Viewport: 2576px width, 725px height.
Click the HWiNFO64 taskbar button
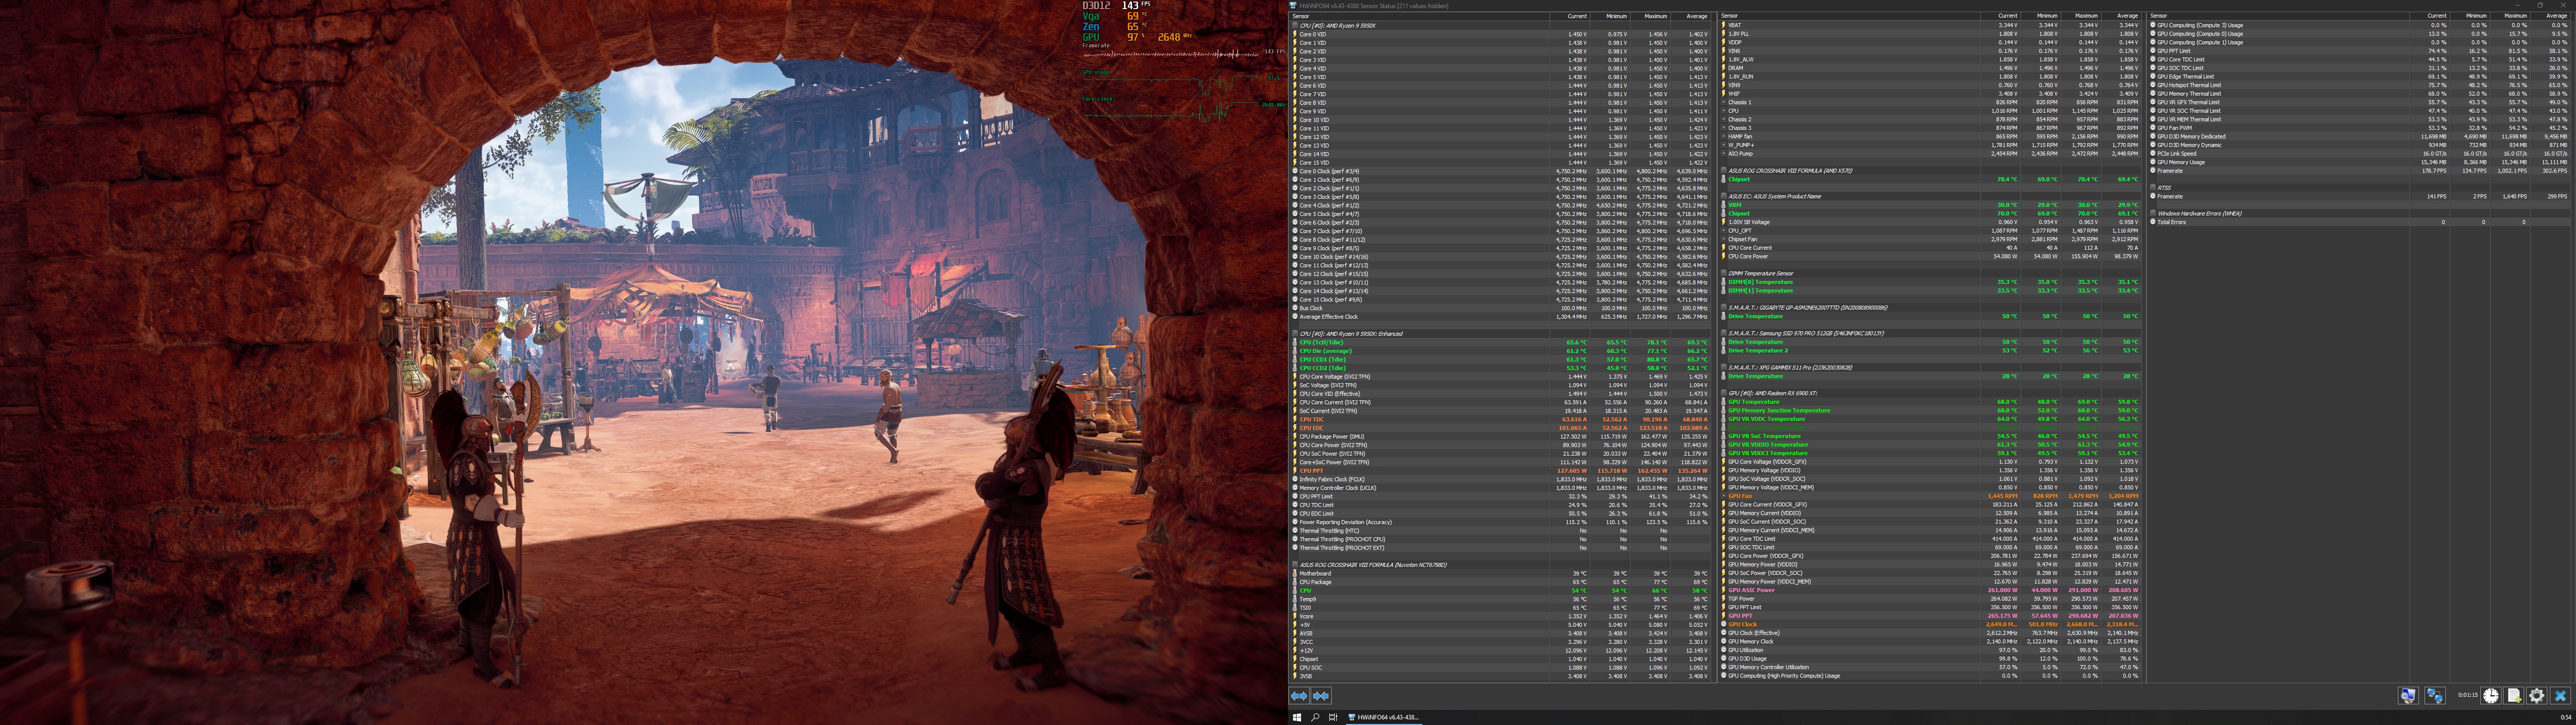click(1383, 718)
